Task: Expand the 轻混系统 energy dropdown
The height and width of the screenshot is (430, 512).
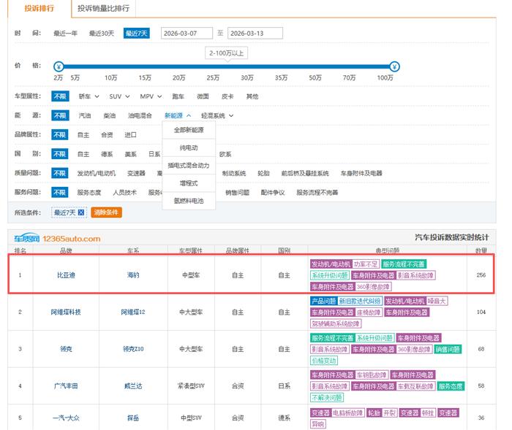Action: (217, 115)
